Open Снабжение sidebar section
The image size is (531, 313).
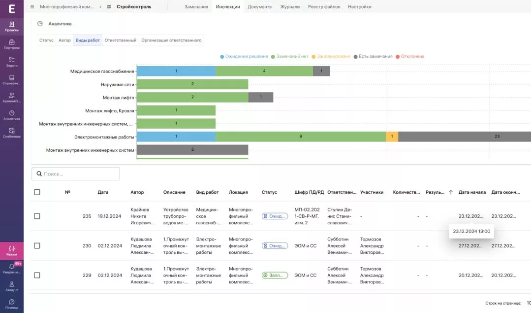click(x=11, y=133)
